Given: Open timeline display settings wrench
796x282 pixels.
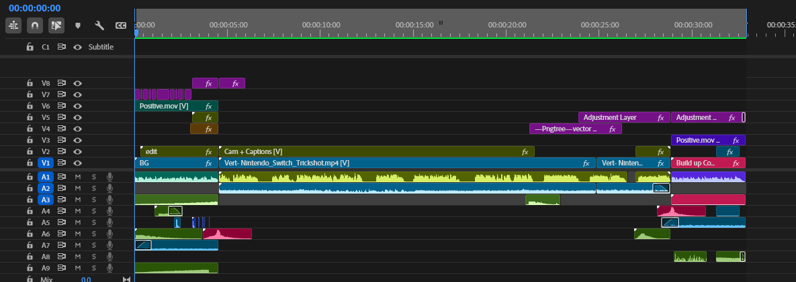Looking at the screenshot, I should (x=99, y=25).
